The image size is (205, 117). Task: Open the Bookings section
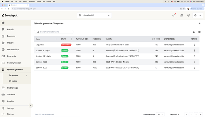11,36
